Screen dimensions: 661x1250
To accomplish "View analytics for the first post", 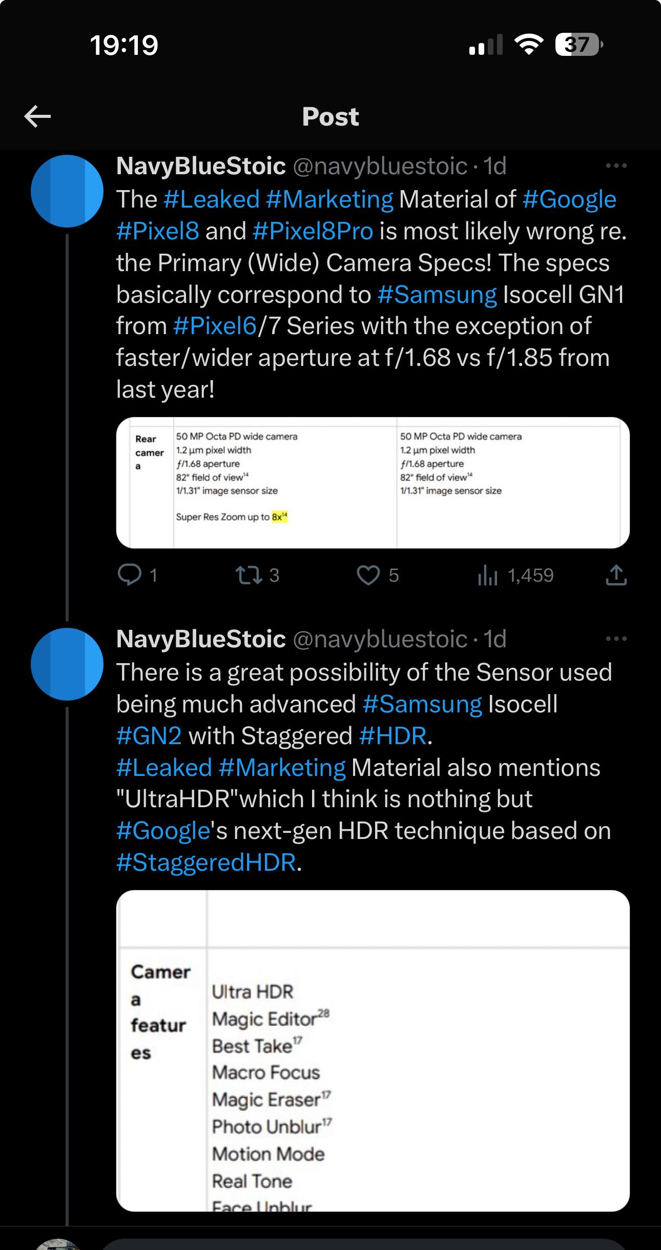I will click(487, 576).
